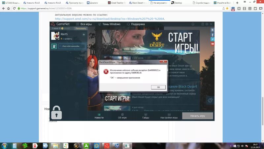Open the ICQ flower taskbar icon
Viewport: 264px width, 149px height.
pyautogui.click(x=25, y=146)
